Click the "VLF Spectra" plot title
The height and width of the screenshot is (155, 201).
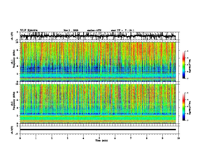(x=29, y=30)
